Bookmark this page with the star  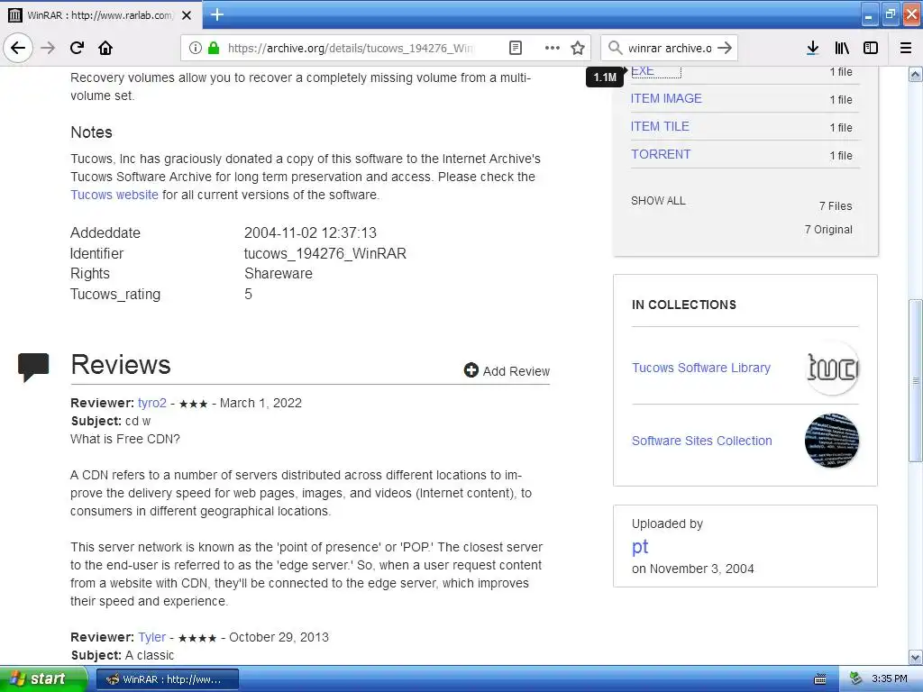(x=578, y=48)
